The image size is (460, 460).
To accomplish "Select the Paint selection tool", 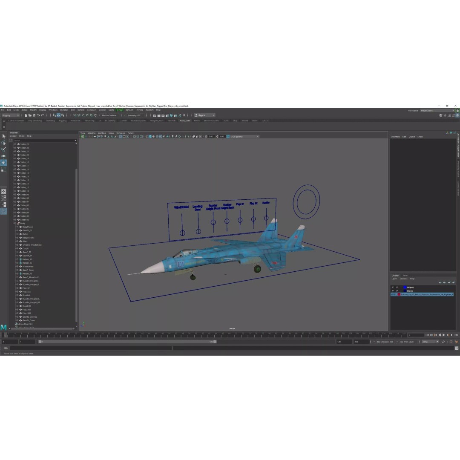I will 3,149.
